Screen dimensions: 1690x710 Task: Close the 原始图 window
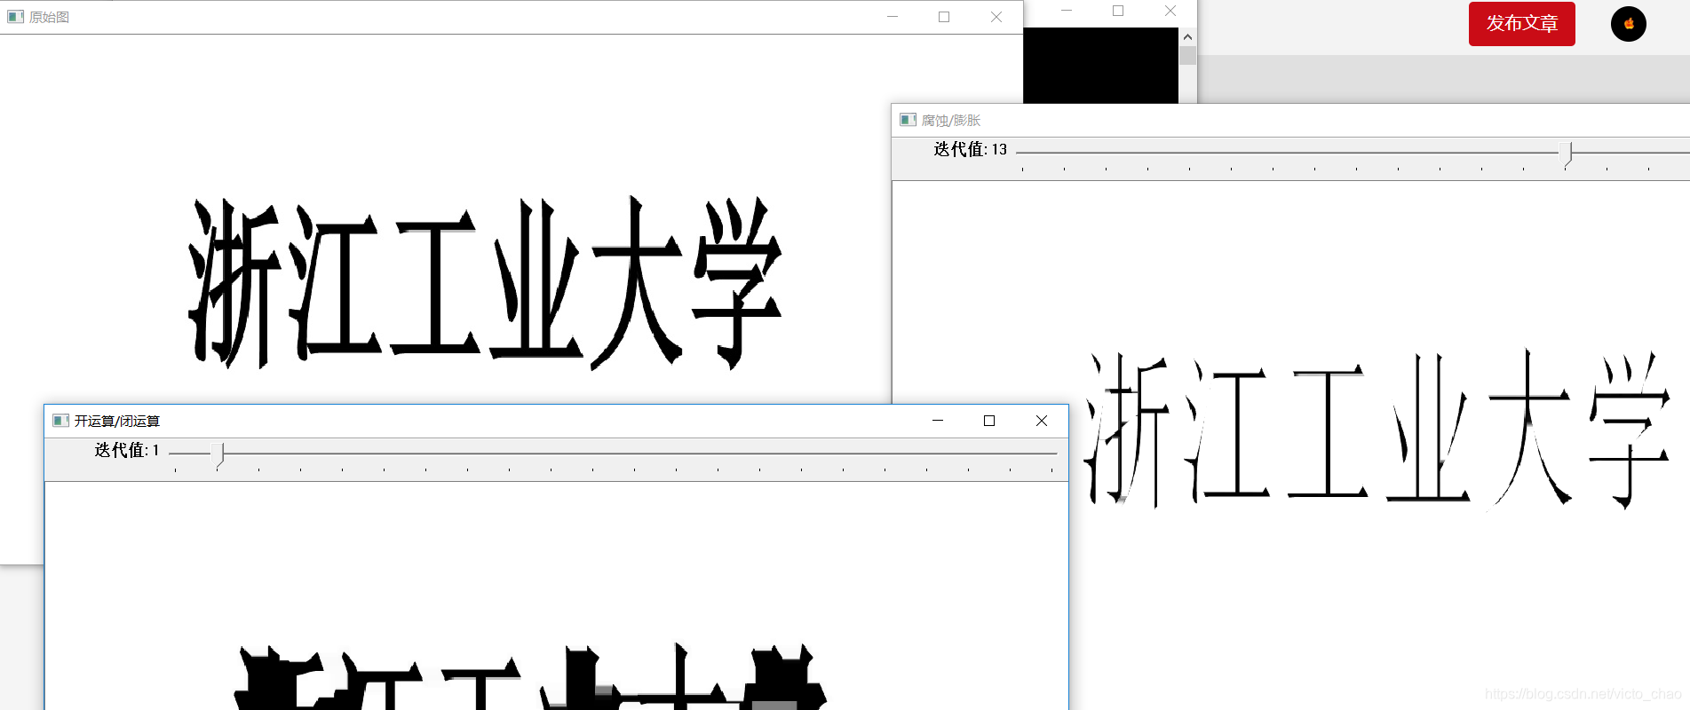pos(996,17)
